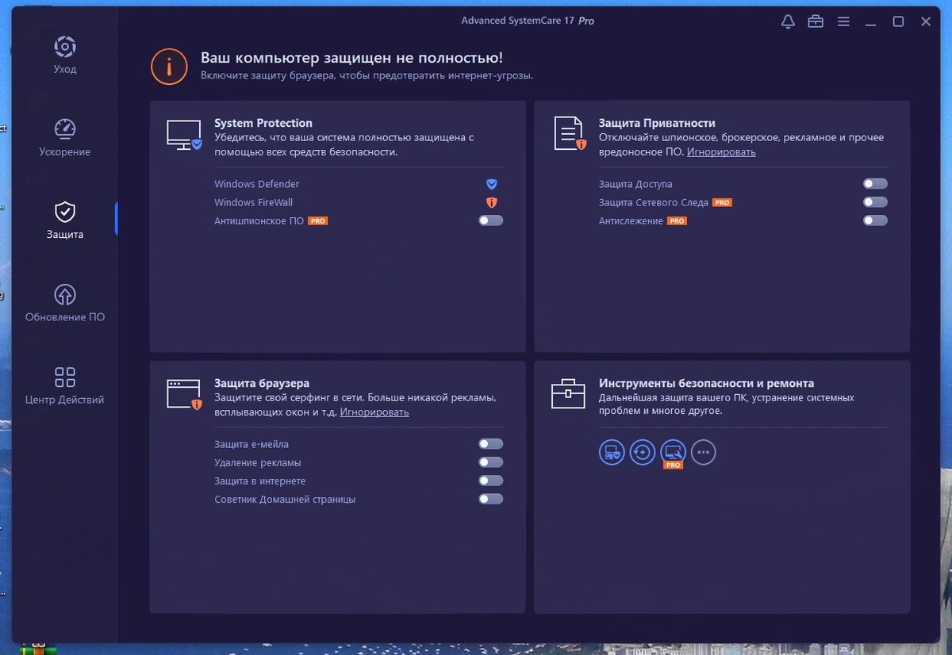Open the hamburger menu in title bar
This screenshot has height=655, width=952.
(843, 21)
